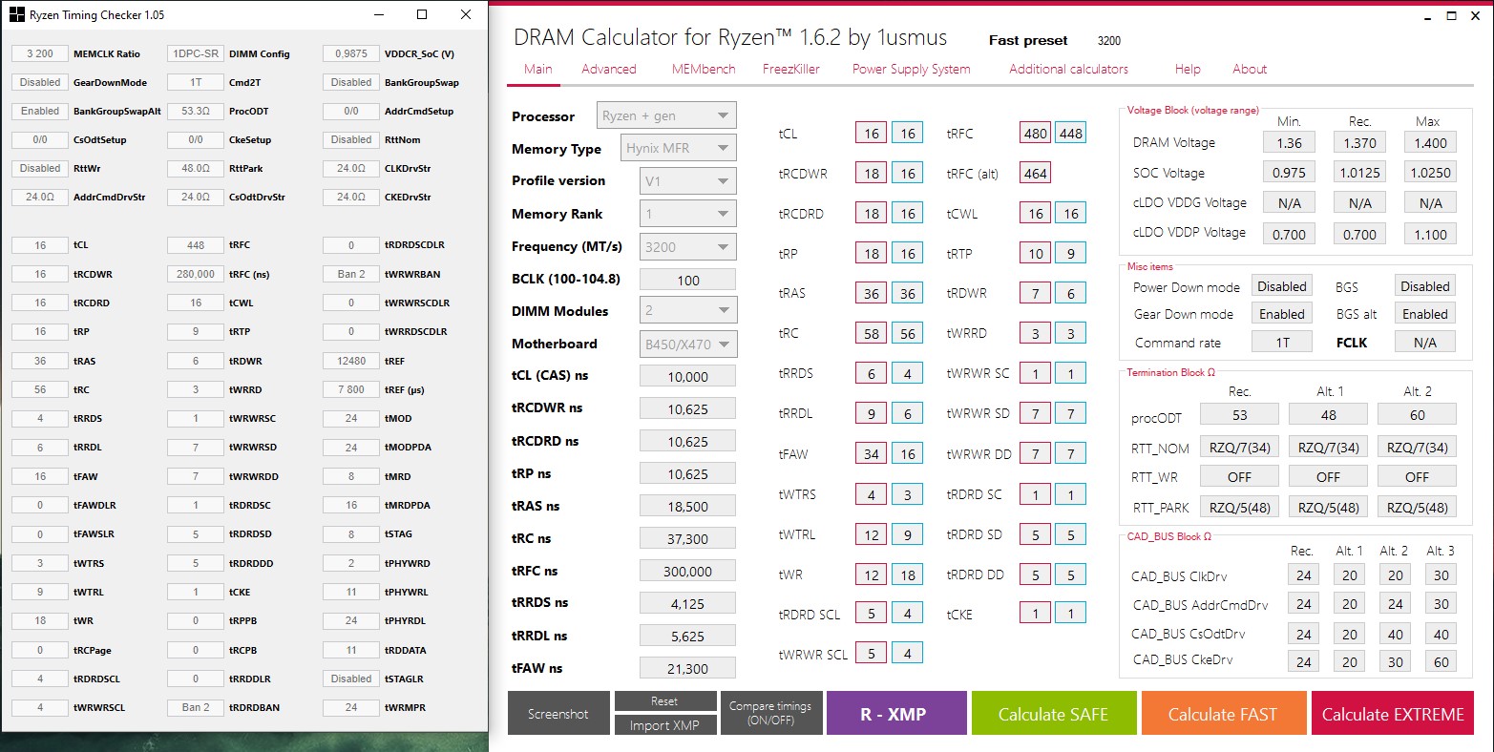
Task: Open the Power Supply System tab
Action: pyautogui.click(x=911, y=69)
